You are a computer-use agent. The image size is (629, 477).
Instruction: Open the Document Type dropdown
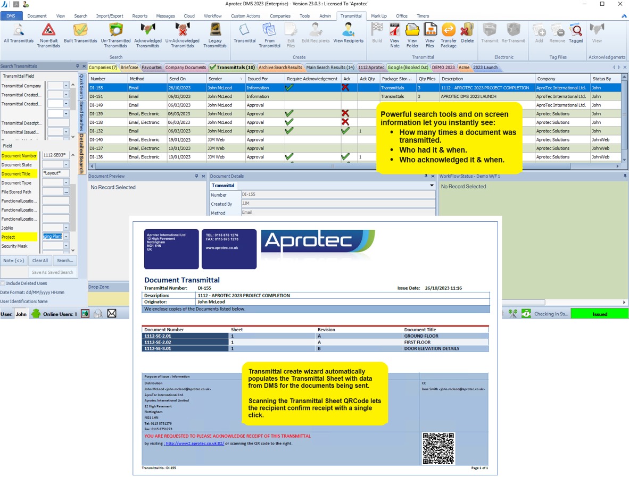click(66, 182)
